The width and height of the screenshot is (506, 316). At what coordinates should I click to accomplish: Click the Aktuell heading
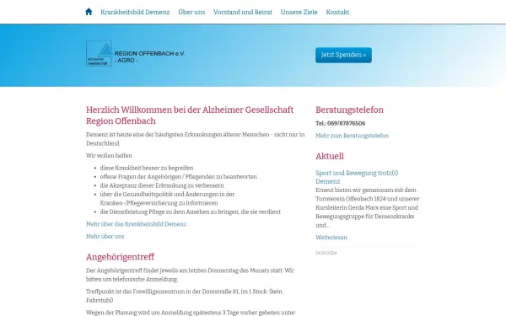point(330,156)
